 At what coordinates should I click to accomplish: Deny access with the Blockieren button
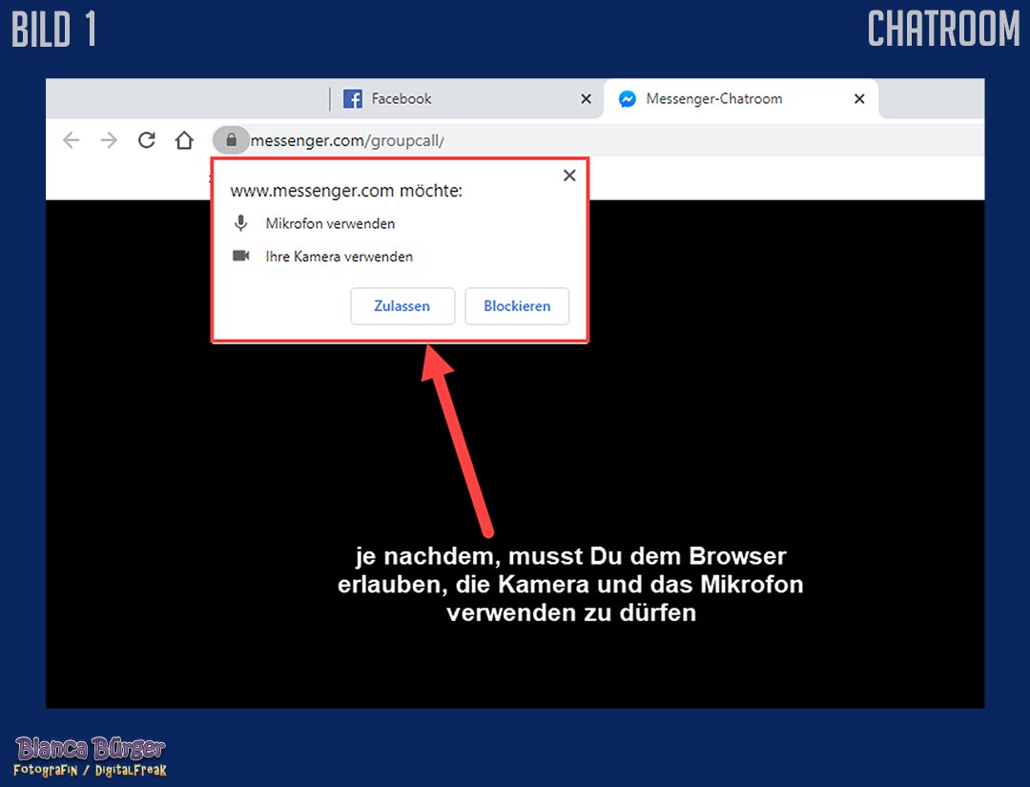517,306
